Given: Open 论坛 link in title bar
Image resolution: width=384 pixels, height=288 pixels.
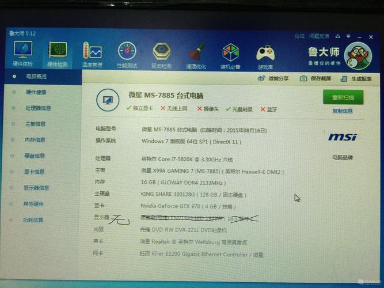Looking at the screenshot, I should (299, 36).
